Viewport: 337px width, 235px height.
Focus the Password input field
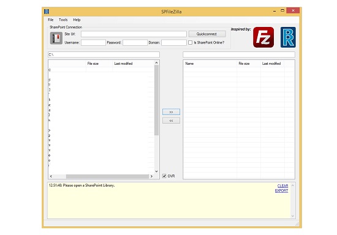tap(135, 42)
